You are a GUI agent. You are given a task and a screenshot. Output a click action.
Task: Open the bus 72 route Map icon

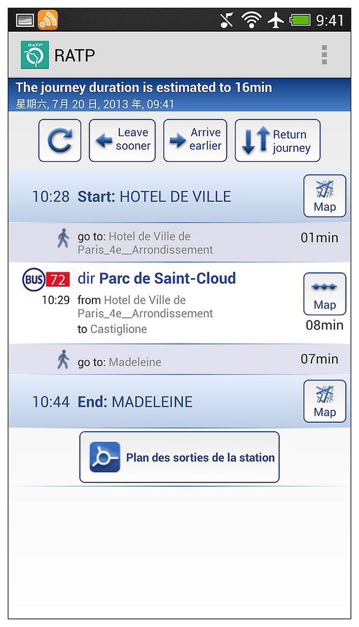[x=325, y=294]
